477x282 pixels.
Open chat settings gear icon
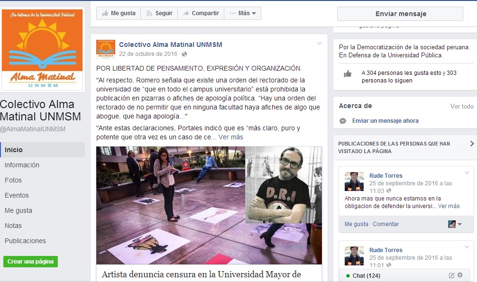point(460,275)
